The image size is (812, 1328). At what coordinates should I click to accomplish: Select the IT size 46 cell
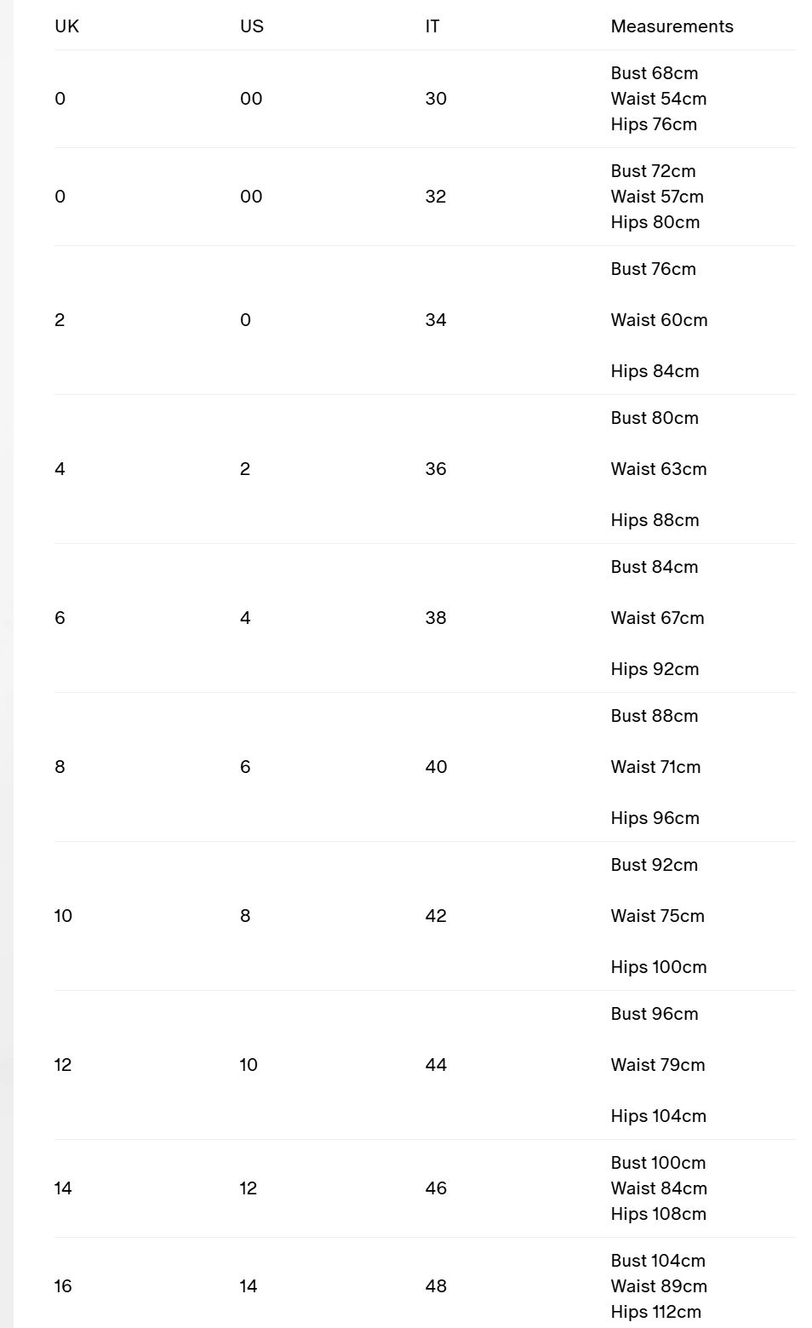pyautogui.click(x=436, y=1188)
